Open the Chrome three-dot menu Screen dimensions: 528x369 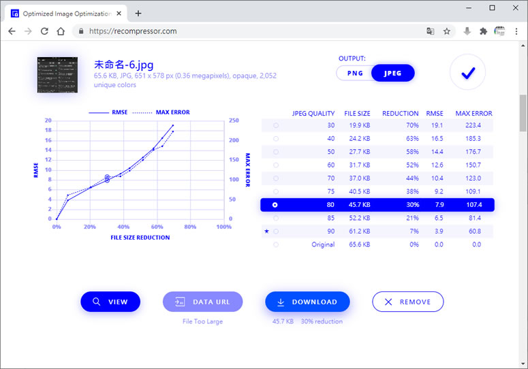517,31
